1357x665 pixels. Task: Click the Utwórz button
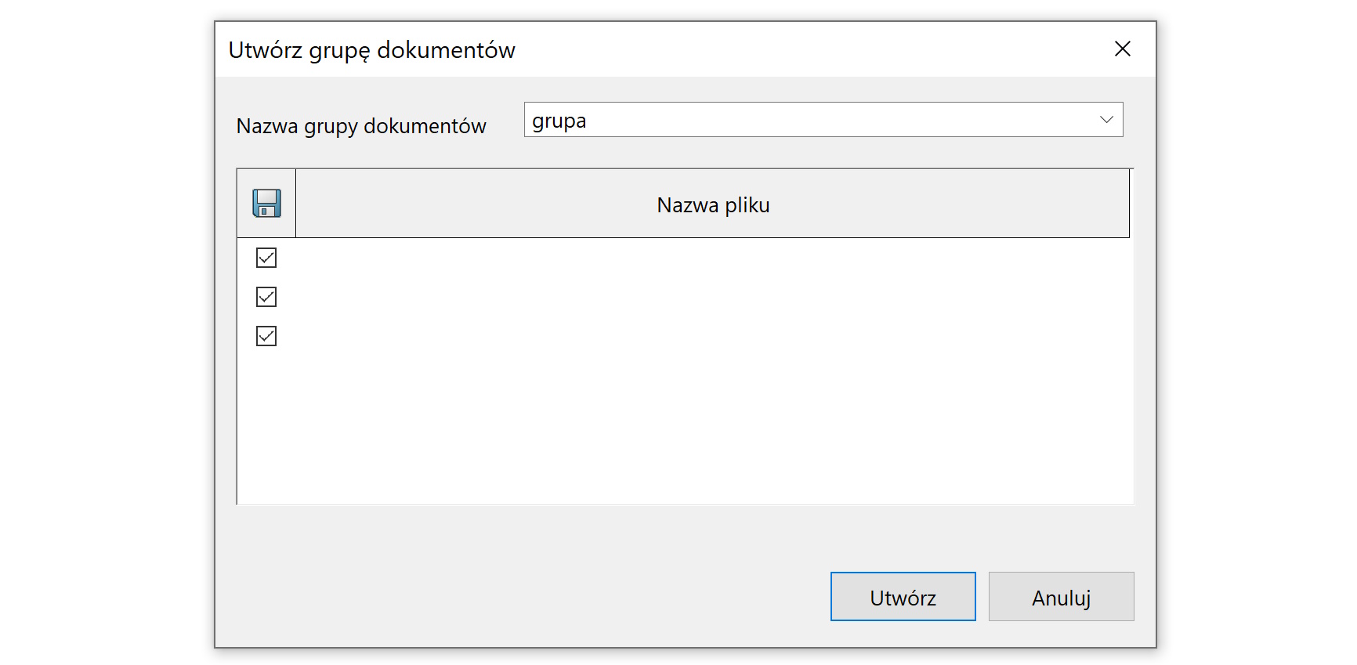(903, 597)
